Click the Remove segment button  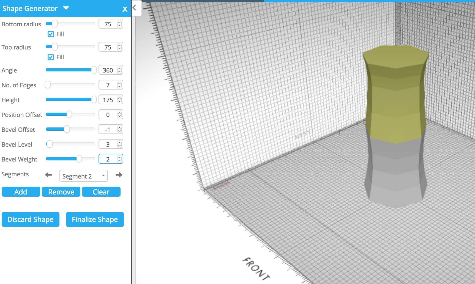coord(61,192)
